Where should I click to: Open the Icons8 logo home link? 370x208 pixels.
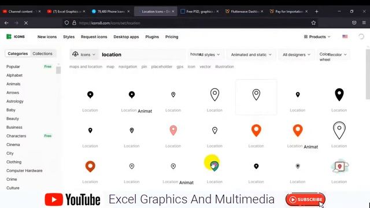[16, 36]
